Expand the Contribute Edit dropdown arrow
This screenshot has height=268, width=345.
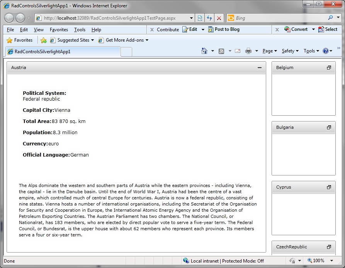(203, 29)
